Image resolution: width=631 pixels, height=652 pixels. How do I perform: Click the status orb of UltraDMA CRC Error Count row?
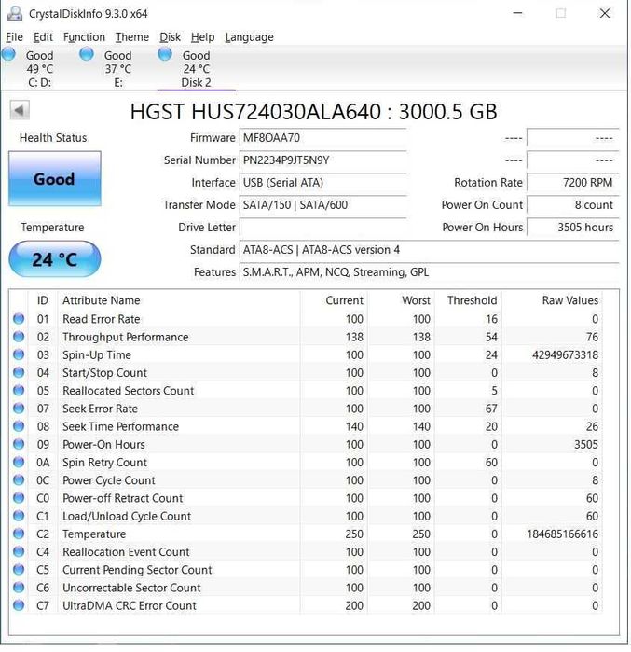point(19,605)
